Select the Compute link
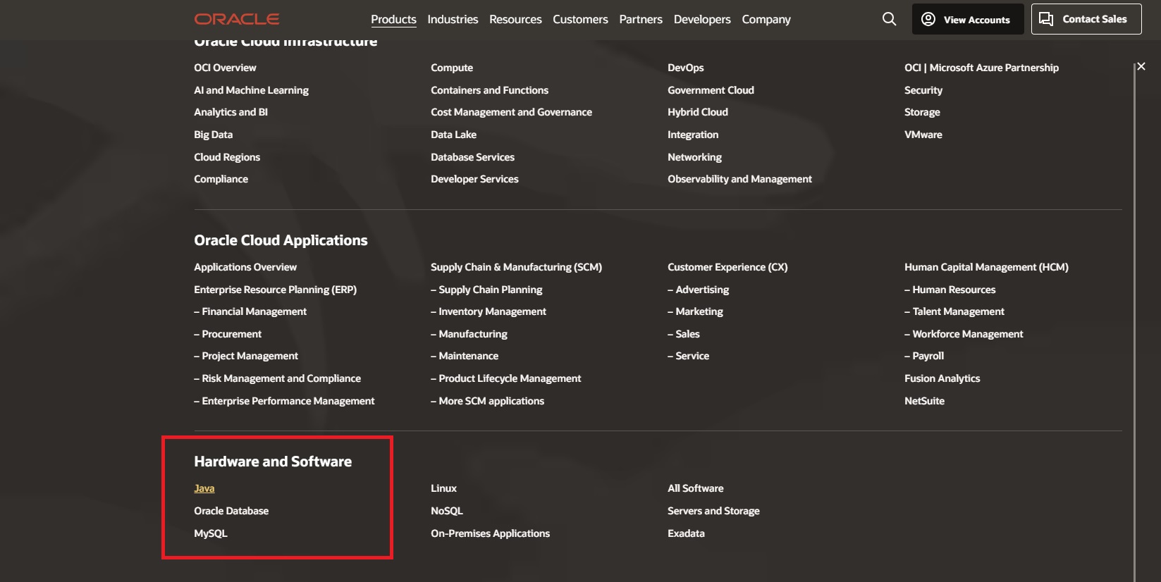This screenshot has width=1161, height=582. (452, 68)
